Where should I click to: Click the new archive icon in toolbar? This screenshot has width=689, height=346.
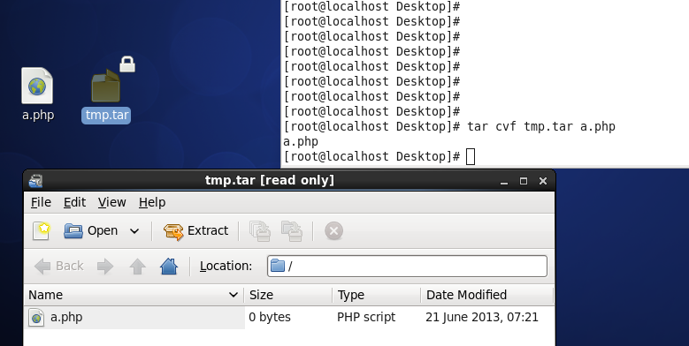(42, 230)
